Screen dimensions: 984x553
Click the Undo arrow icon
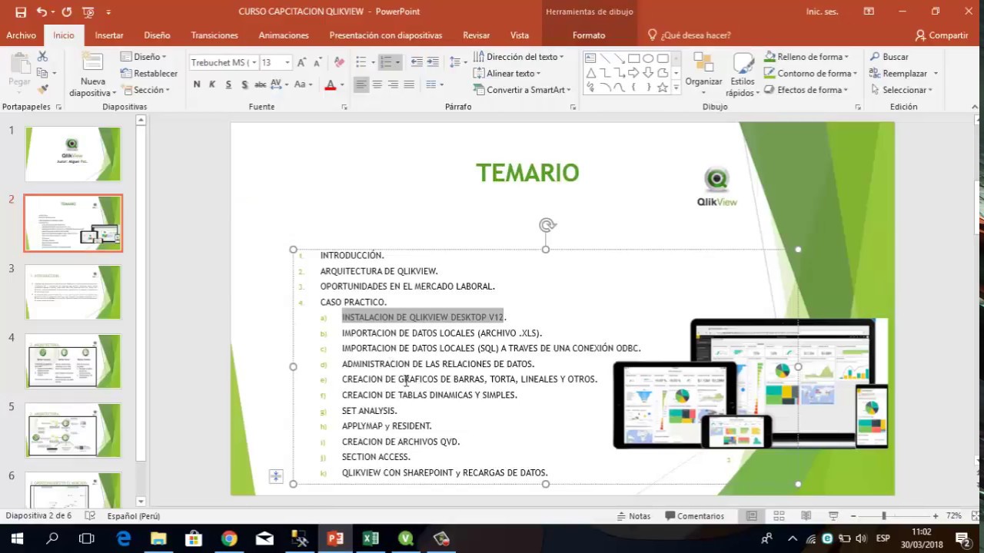[x=41, y=12]
